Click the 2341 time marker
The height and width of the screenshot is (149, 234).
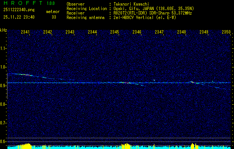pos(26,32)
